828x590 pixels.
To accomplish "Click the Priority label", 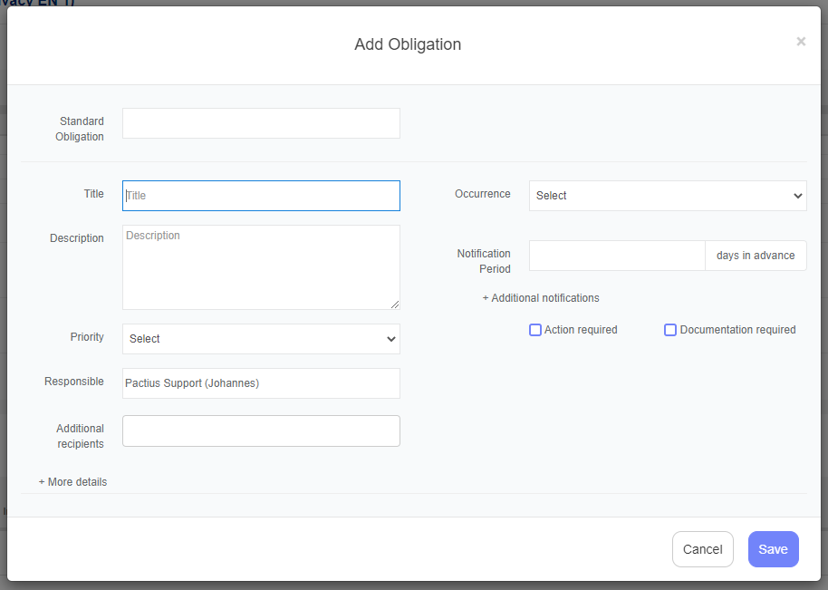I will point(87,337).
